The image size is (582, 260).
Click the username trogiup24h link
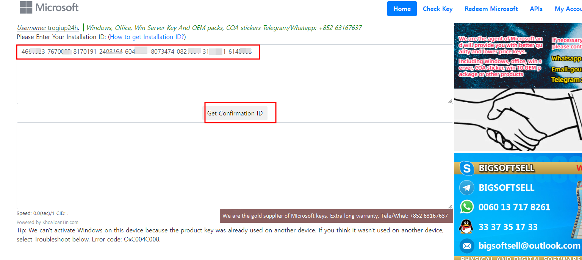(63, 28)
